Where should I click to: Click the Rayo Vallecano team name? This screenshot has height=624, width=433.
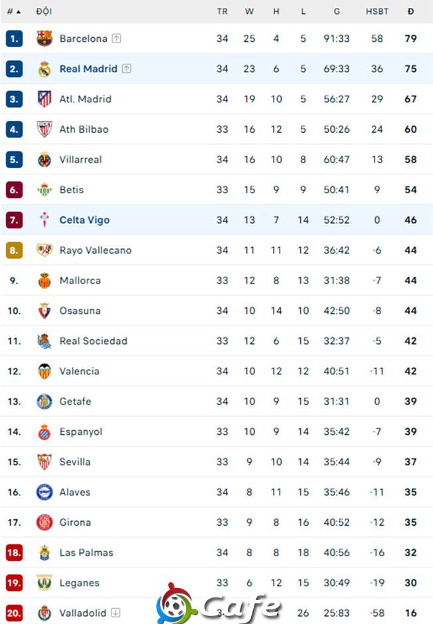coord(96,250)
